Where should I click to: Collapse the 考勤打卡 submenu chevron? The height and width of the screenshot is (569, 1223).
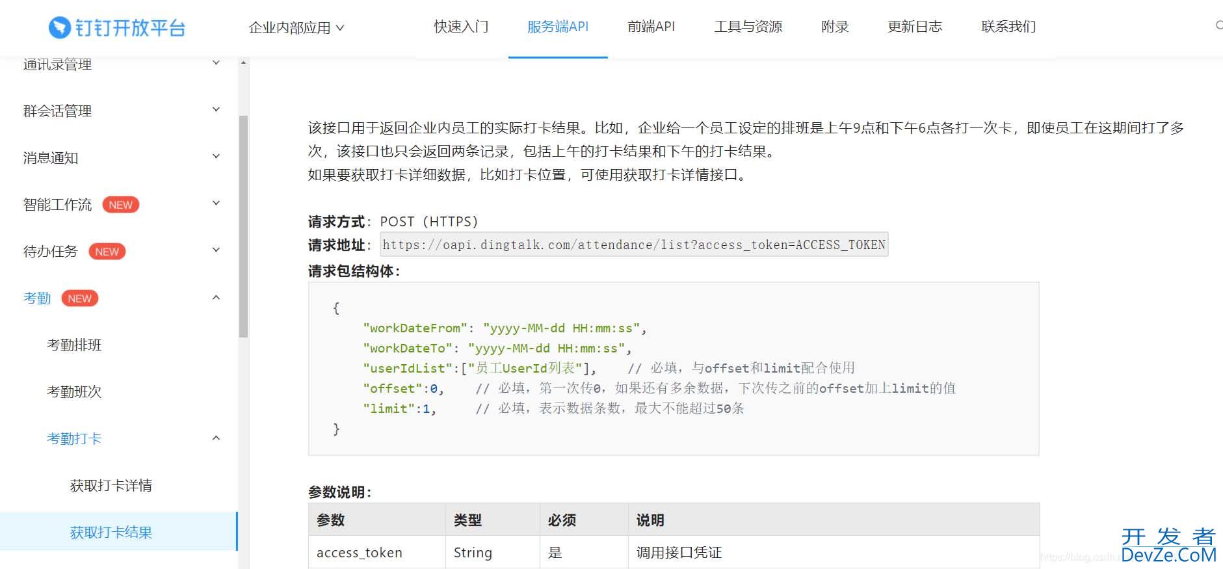tap(216, 438)
